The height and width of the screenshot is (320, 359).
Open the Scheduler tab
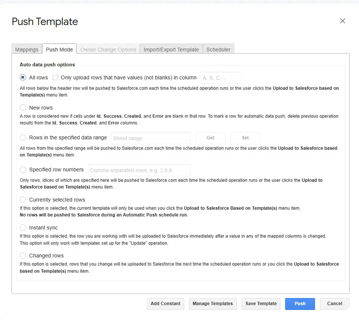[218, 49]
